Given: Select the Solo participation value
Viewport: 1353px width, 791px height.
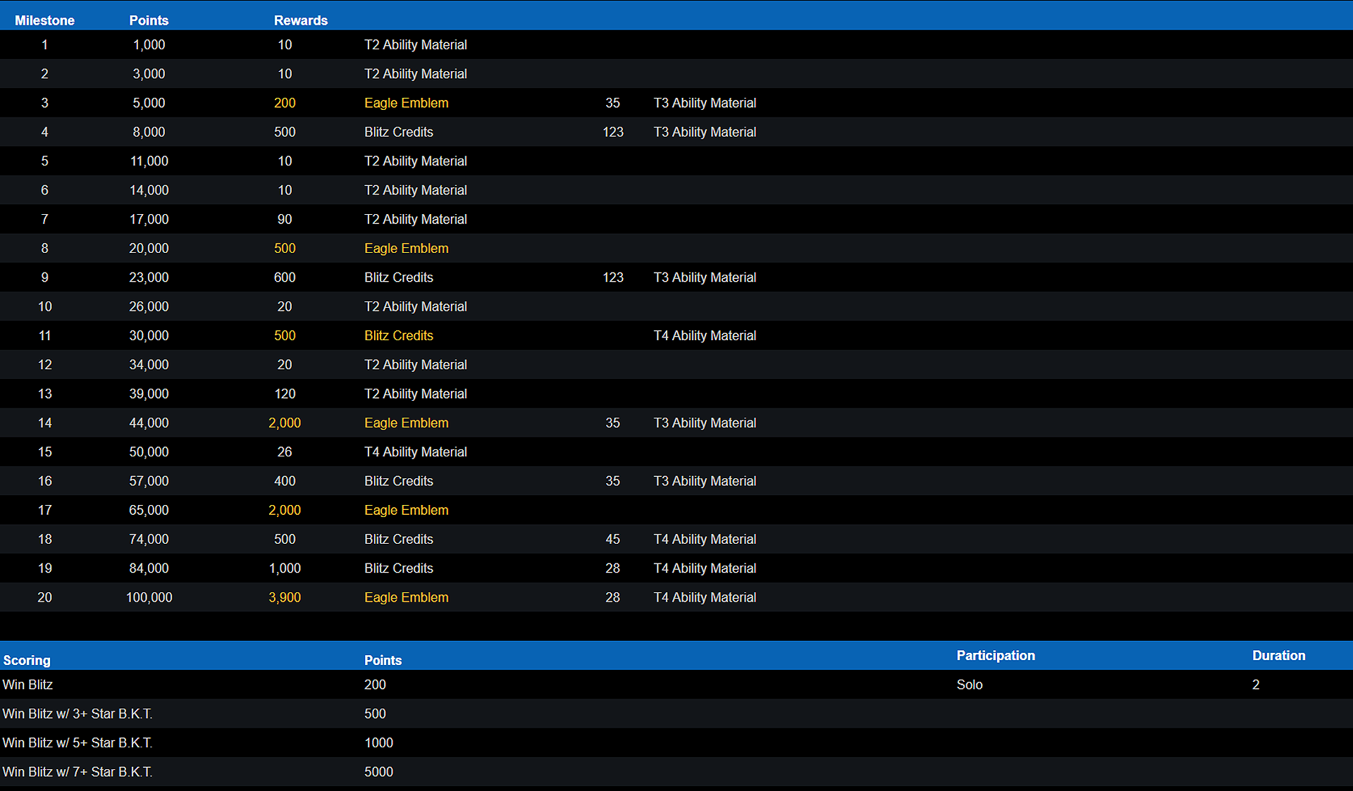Looking at the screenshot, I should coord(969,685).
